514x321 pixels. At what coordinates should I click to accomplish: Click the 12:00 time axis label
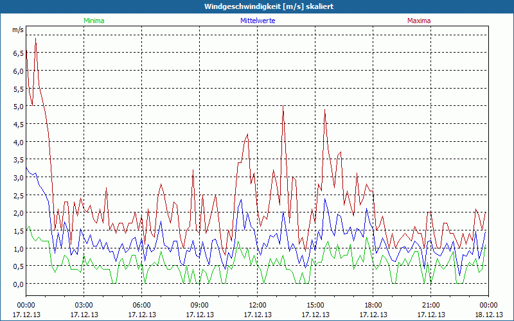pos(258,306)
